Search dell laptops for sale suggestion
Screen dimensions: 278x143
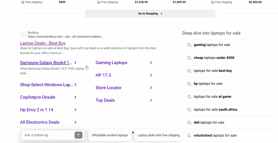tap(229, 123)
